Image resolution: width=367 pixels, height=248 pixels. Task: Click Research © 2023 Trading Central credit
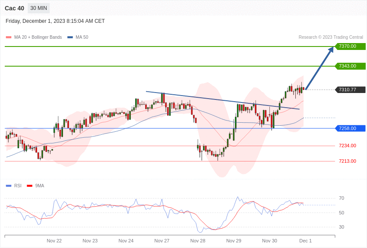click(331, 37)
